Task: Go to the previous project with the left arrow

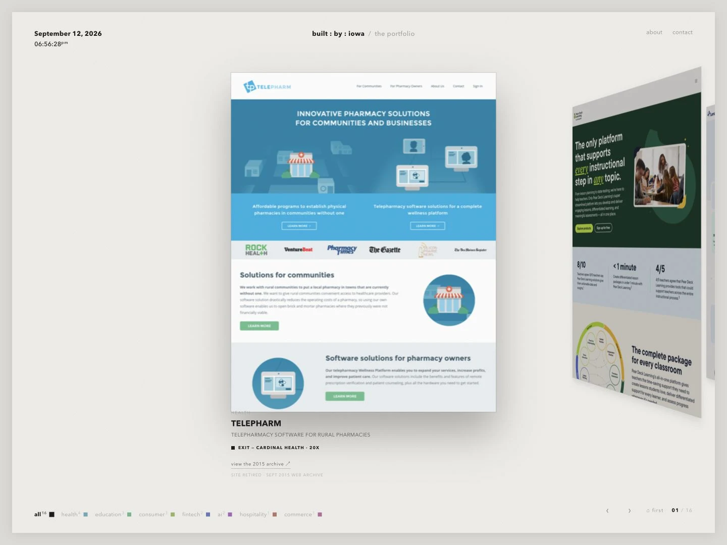Action: [x=607, y=511]
